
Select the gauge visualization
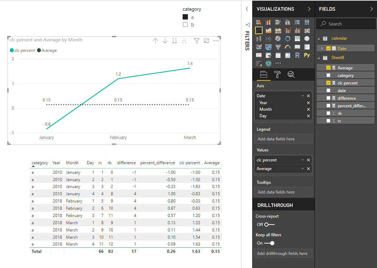click(x=287, y=47)
